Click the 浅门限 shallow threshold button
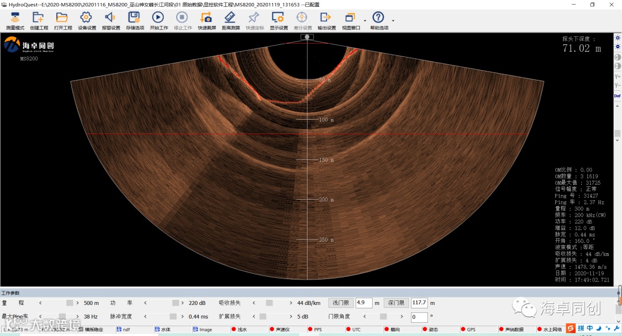Image resolution: width=622 pixels, height=336 pixels. point(340,303)
